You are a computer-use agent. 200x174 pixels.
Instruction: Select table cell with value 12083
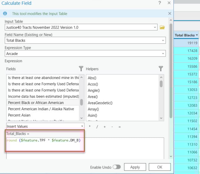[186, 106]
